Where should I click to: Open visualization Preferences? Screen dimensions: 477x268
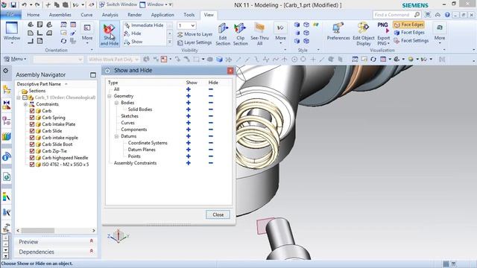pyautogui.click(x=338, y=31)
